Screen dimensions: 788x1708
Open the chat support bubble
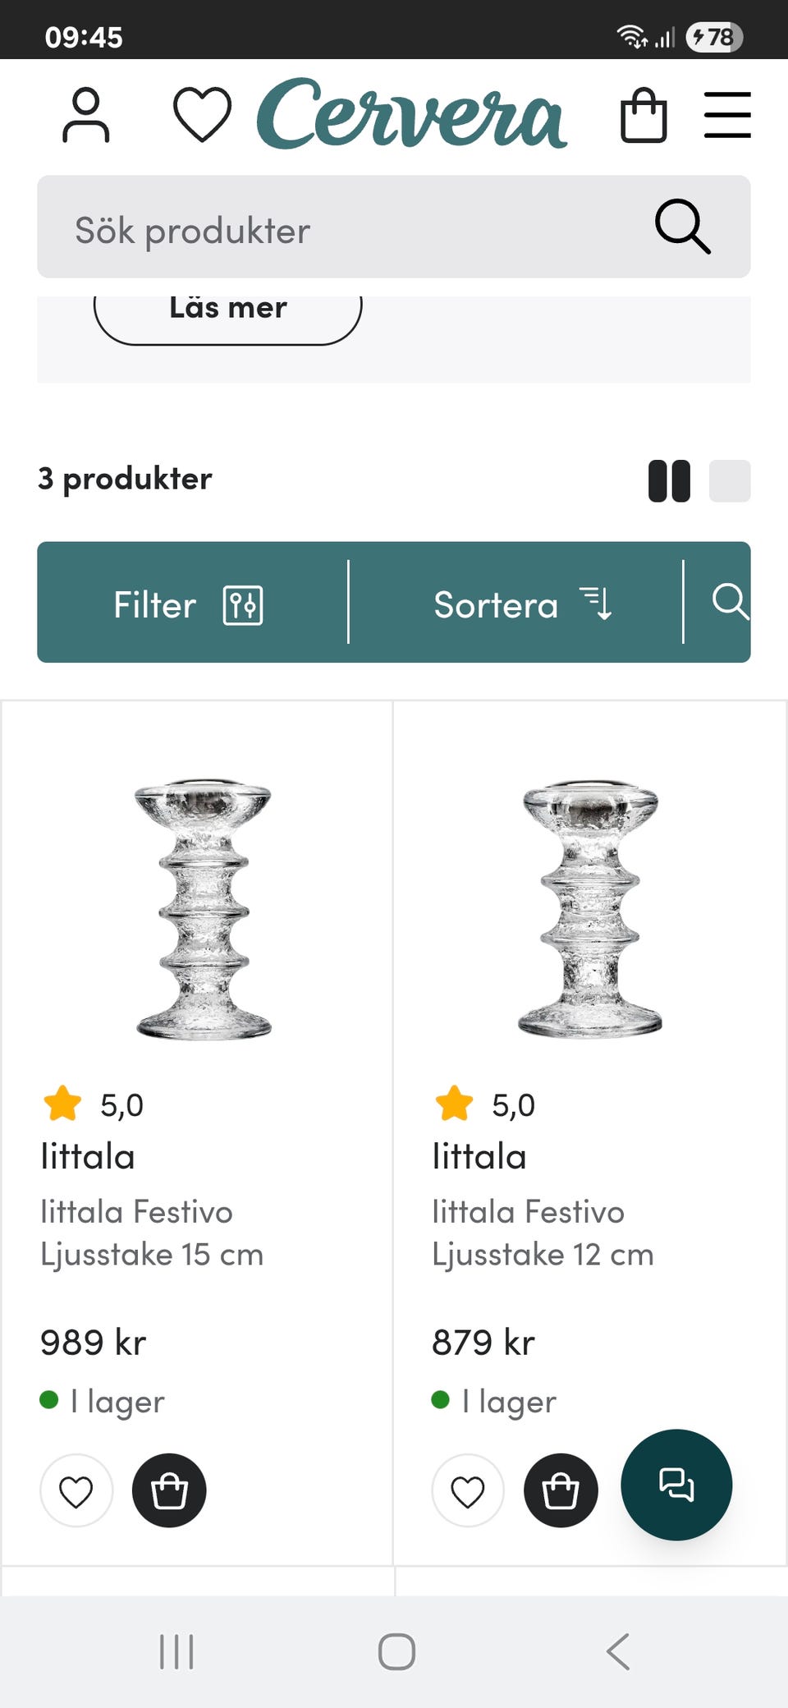tap(676, 1485)
